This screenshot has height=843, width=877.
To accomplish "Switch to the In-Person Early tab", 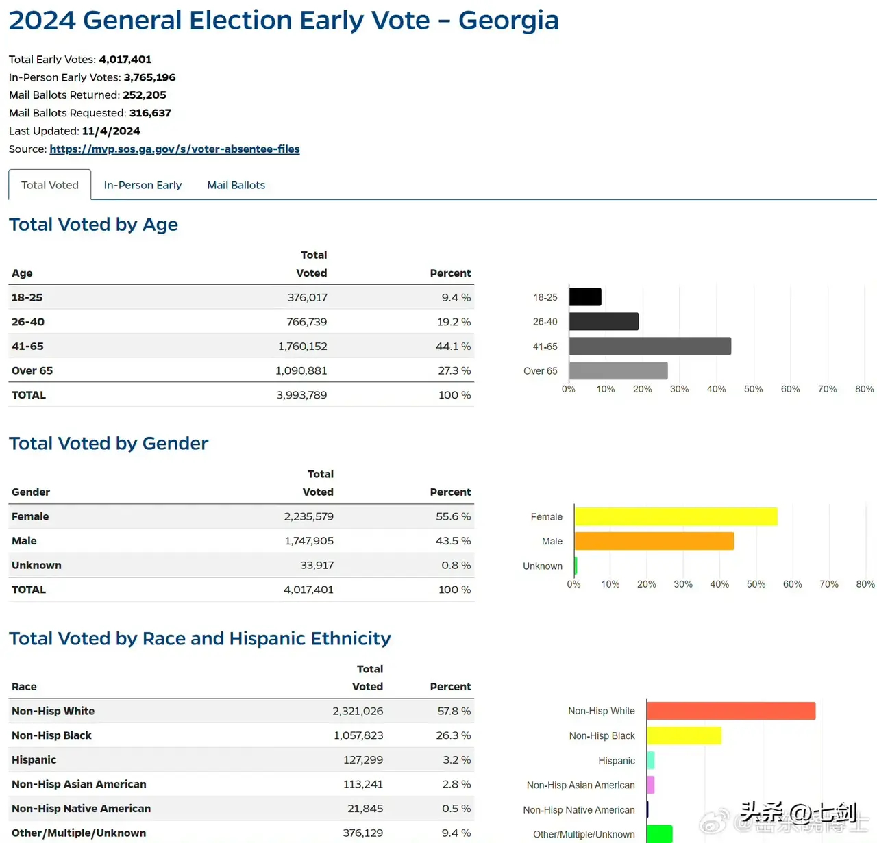I will coord(143,185).
